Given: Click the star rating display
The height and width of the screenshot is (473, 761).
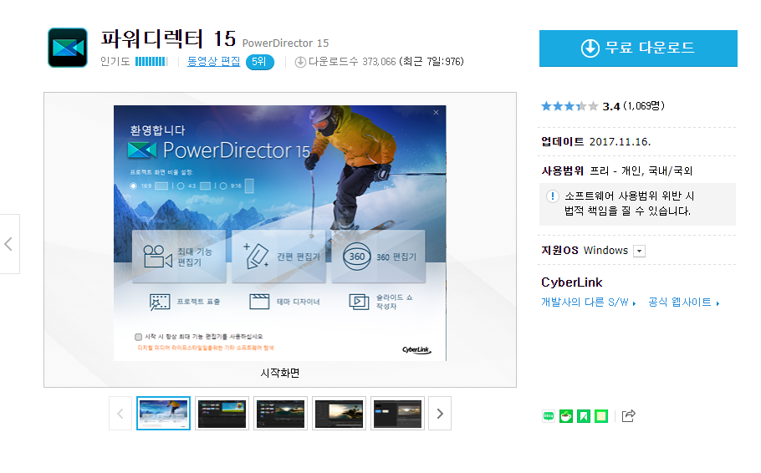Looking at the screenshot, I should tap(569, 106).
